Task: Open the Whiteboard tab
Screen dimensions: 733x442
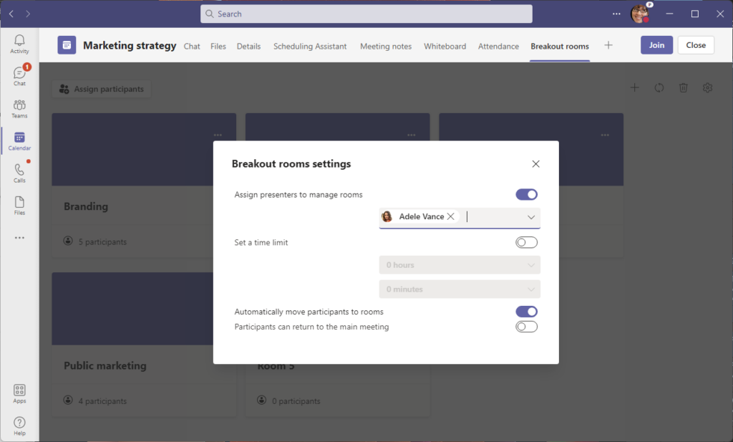Action: pyautogui.click(x=445, y=47)
